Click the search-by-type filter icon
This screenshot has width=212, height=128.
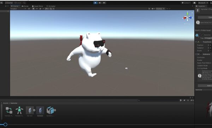181,100
